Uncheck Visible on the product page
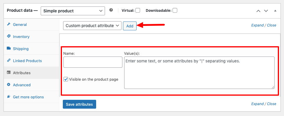Image resolution: width=284 pixels, height=116 pixels. tap(66, 79)
